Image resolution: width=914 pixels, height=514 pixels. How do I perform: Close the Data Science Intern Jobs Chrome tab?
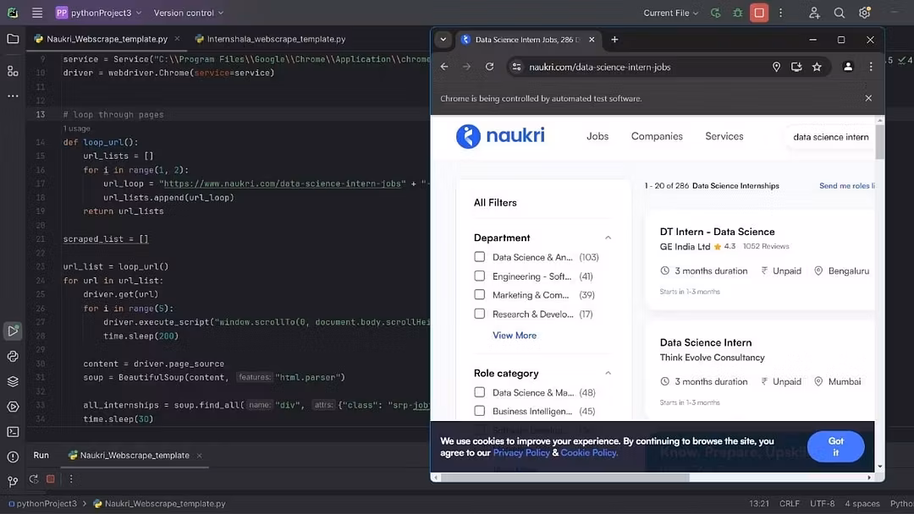[592, 40]
